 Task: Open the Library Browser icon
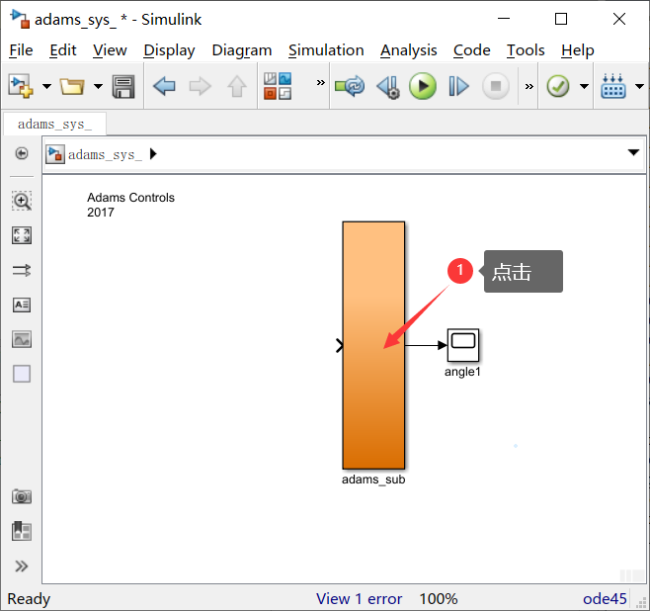click(x=278, y=86)
